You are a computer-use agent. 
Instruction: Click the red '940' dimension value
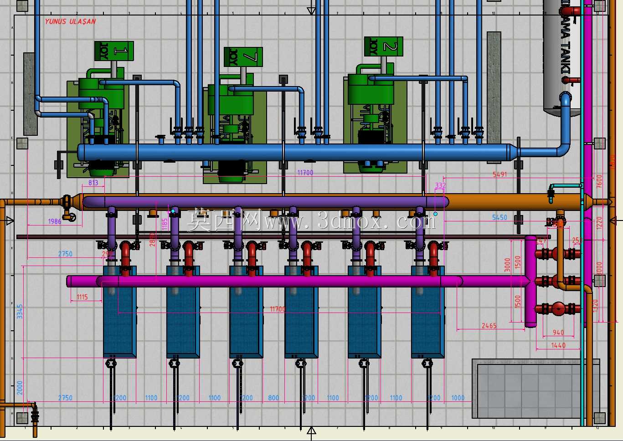558,333
